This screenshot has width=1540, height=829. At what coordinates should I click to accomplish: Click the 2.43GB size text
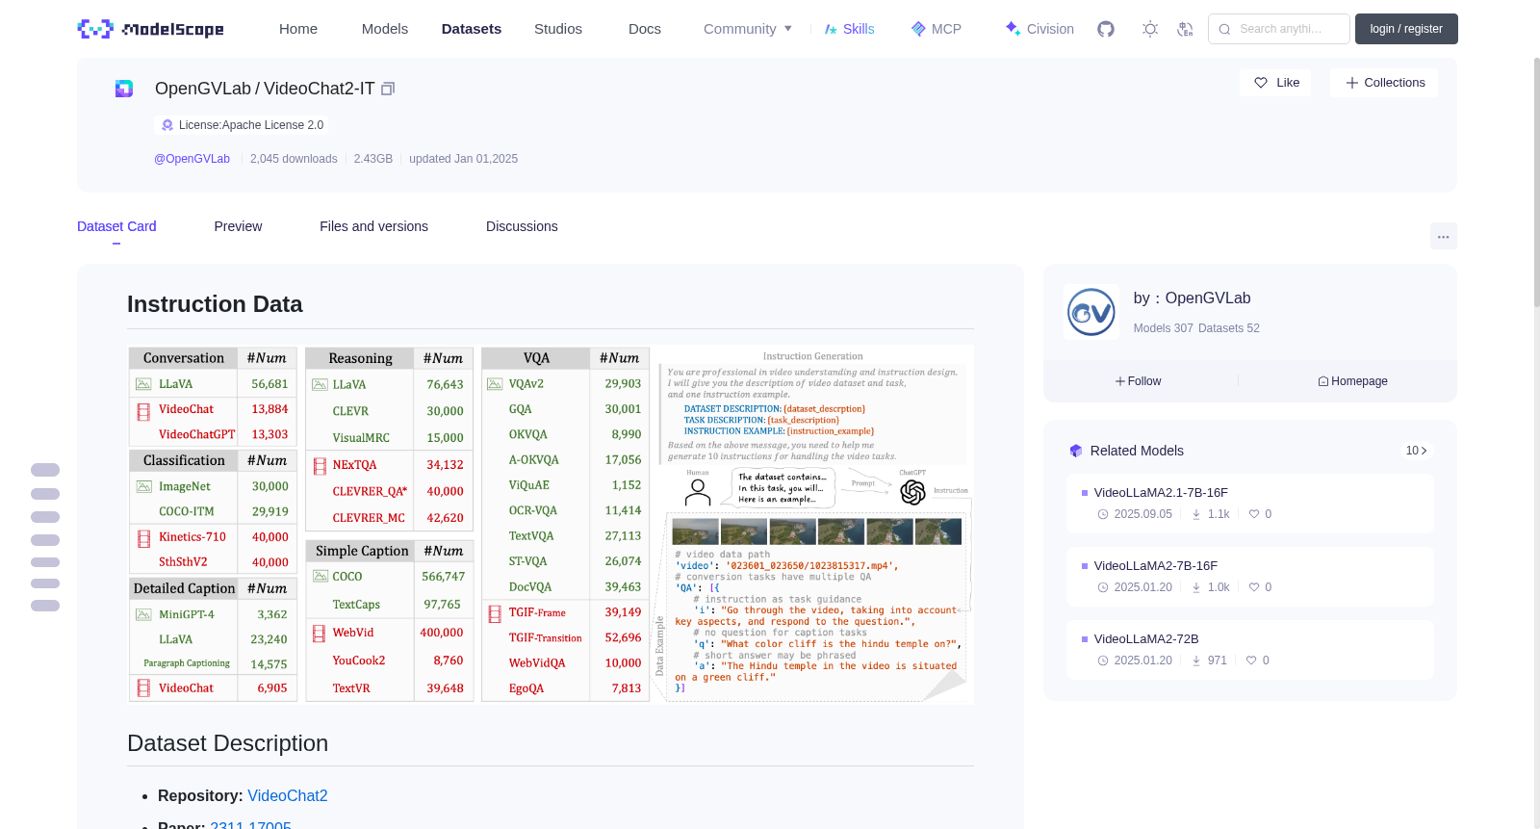coord(373,159)
